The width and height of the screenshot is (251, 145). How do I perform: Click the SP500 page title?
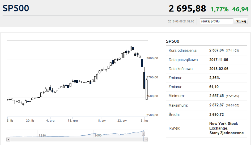(x=16, y=8)
